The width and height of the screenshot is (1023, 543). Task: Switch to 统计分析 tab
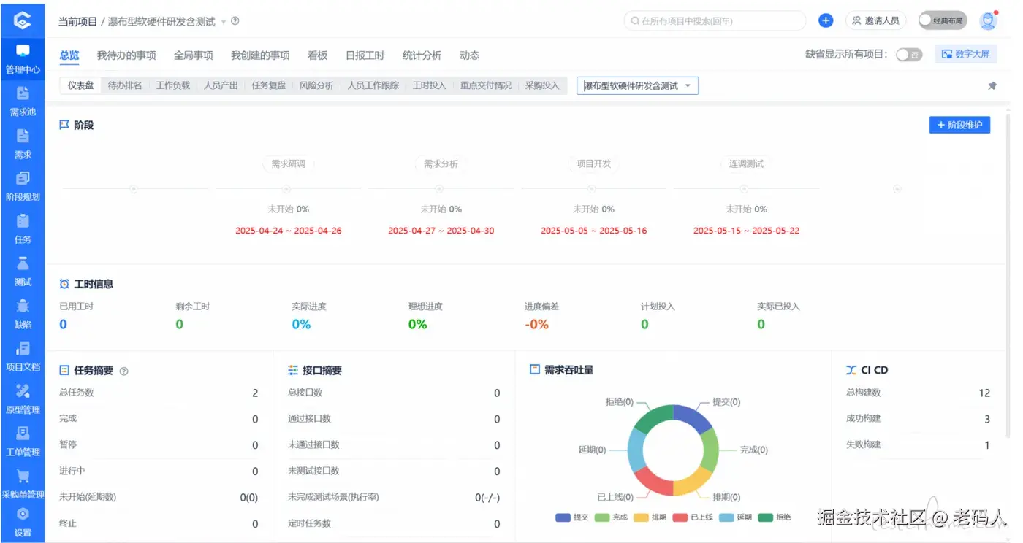422,55
